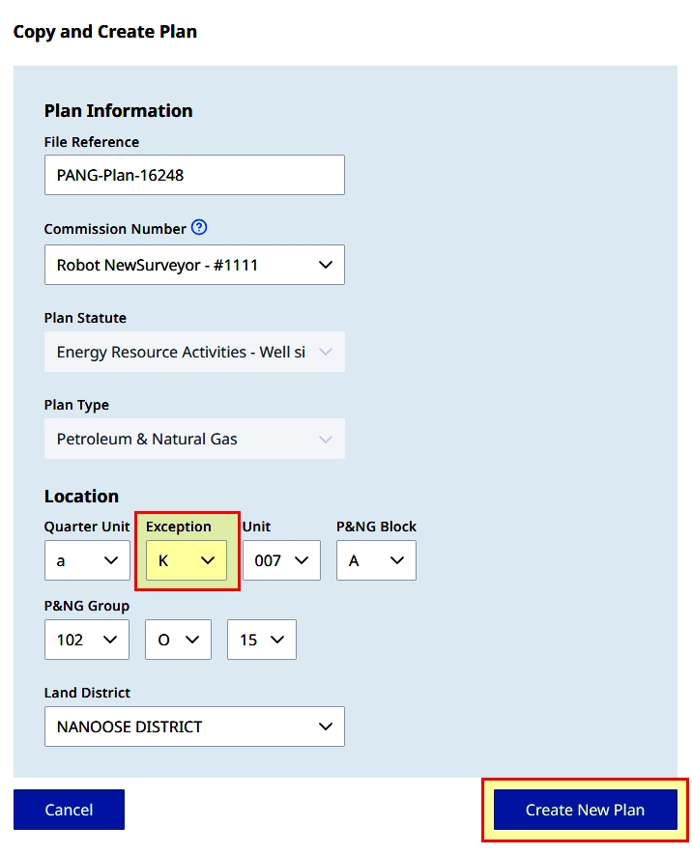The height and width of the screenshot is (855, 692).
Task: Click the File Reference text field
Action: 194,175
